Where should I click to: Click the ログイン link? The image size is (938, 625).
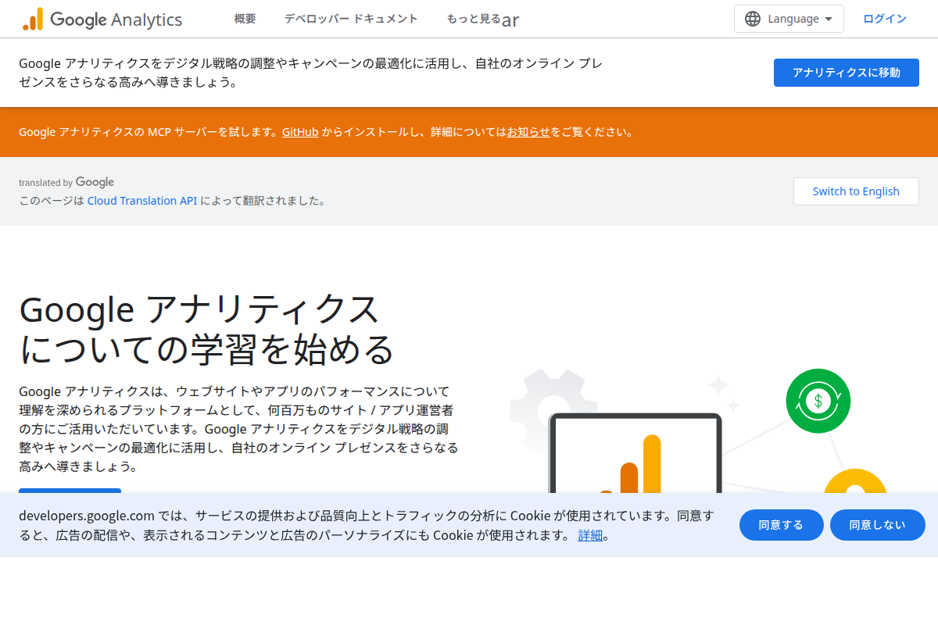tap(885, 19)
